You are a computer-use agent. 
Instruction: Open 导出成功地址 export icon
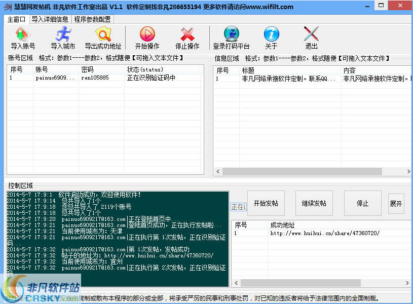(x=103, y=34)
